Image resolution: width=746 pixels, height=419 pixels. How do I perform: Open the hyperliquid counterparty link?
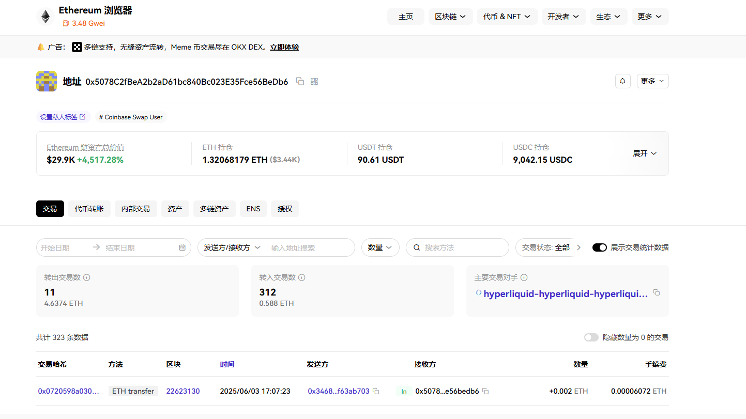click(x=566, y=294)
